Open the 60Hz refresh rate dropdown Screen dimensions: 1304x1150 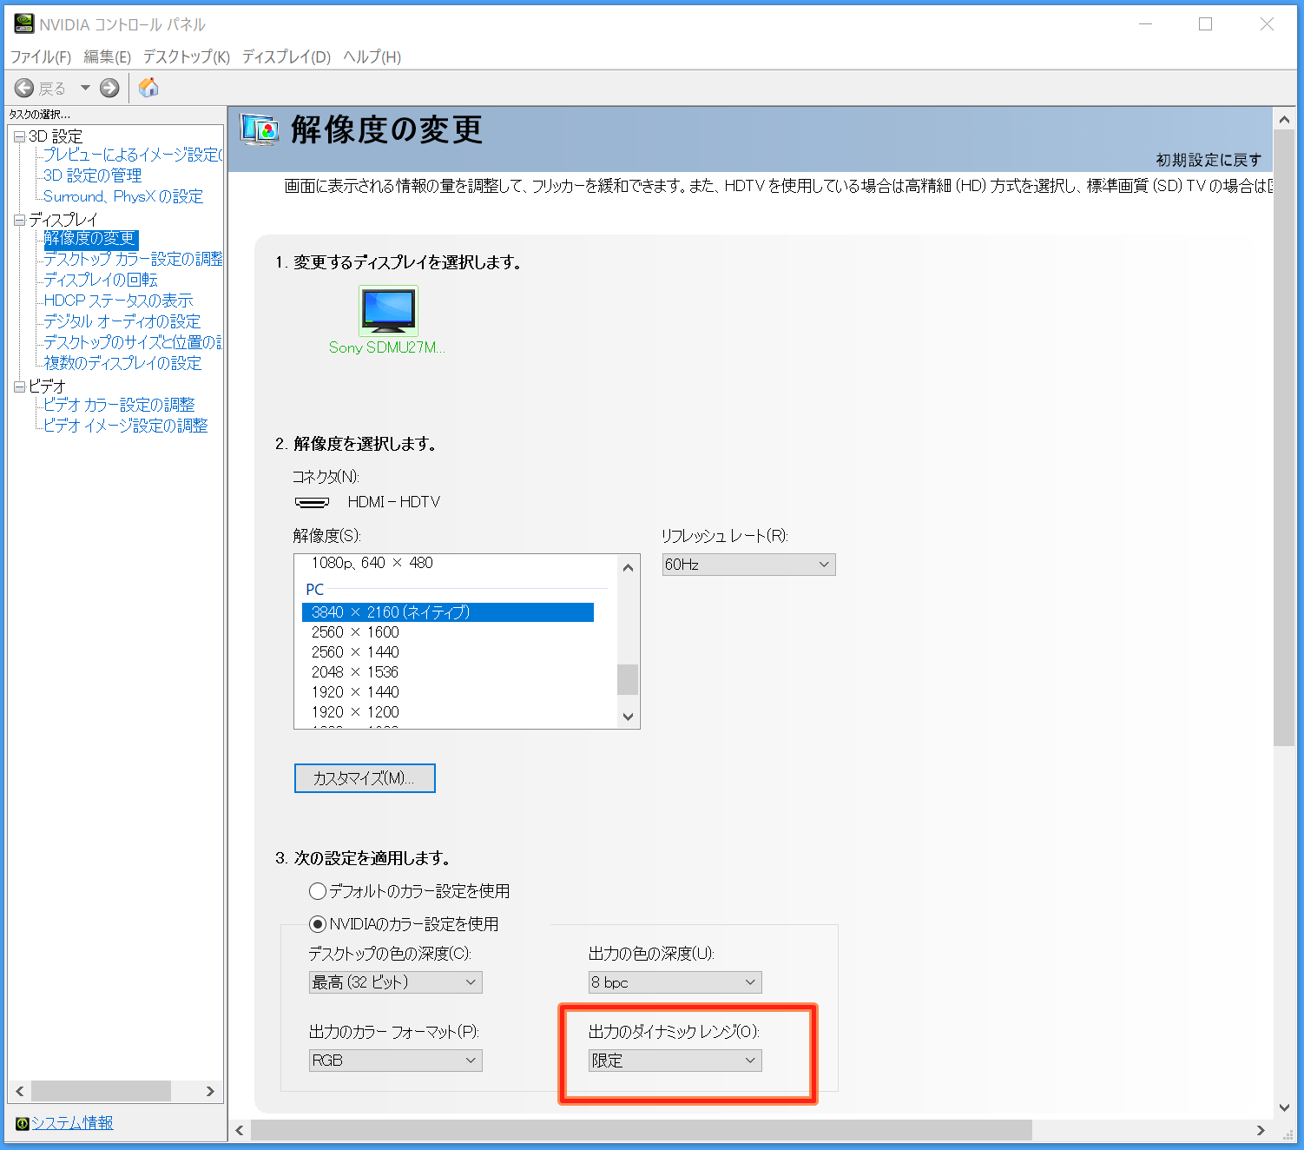(x=748, y=565)
